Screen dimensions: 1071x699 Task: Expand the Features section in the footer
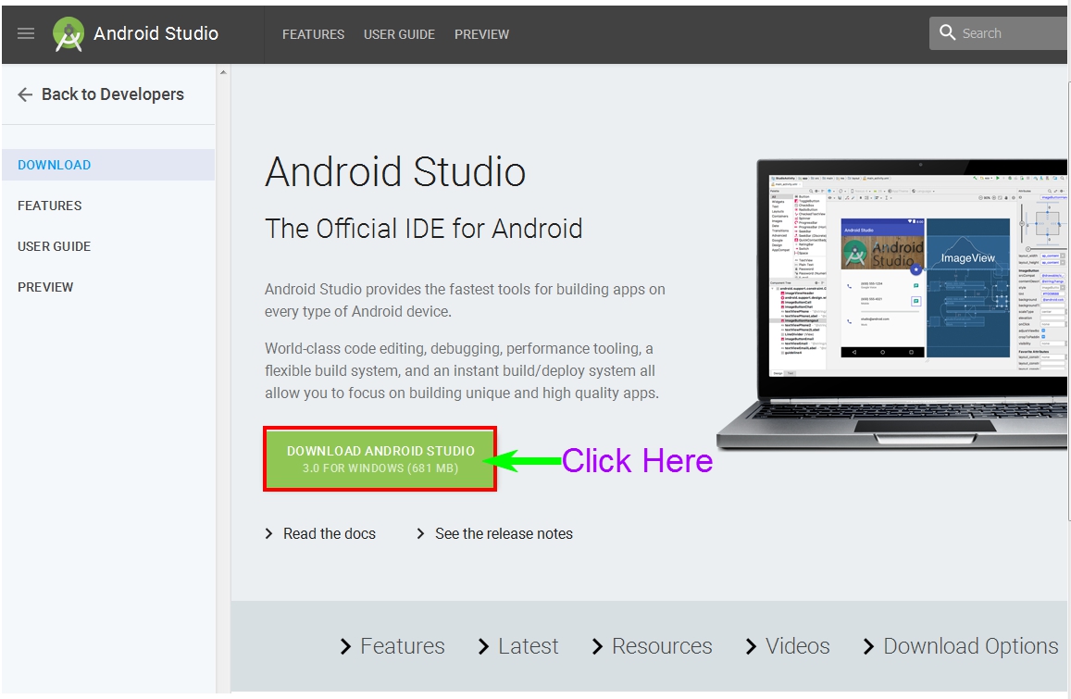[x=403, y=646]
